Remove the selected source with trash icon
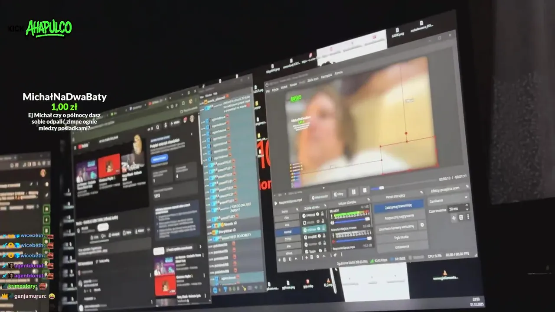This screenshot has width=555, height=312. [311, 257]
